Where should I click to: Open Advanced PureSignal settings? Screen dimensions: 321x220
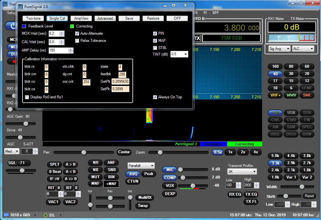(105, 18)
